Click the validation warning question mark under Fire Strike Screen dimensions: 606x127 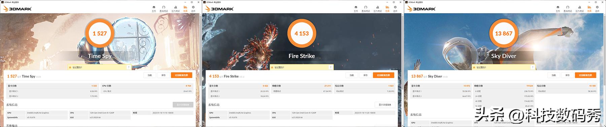[331, 67]
